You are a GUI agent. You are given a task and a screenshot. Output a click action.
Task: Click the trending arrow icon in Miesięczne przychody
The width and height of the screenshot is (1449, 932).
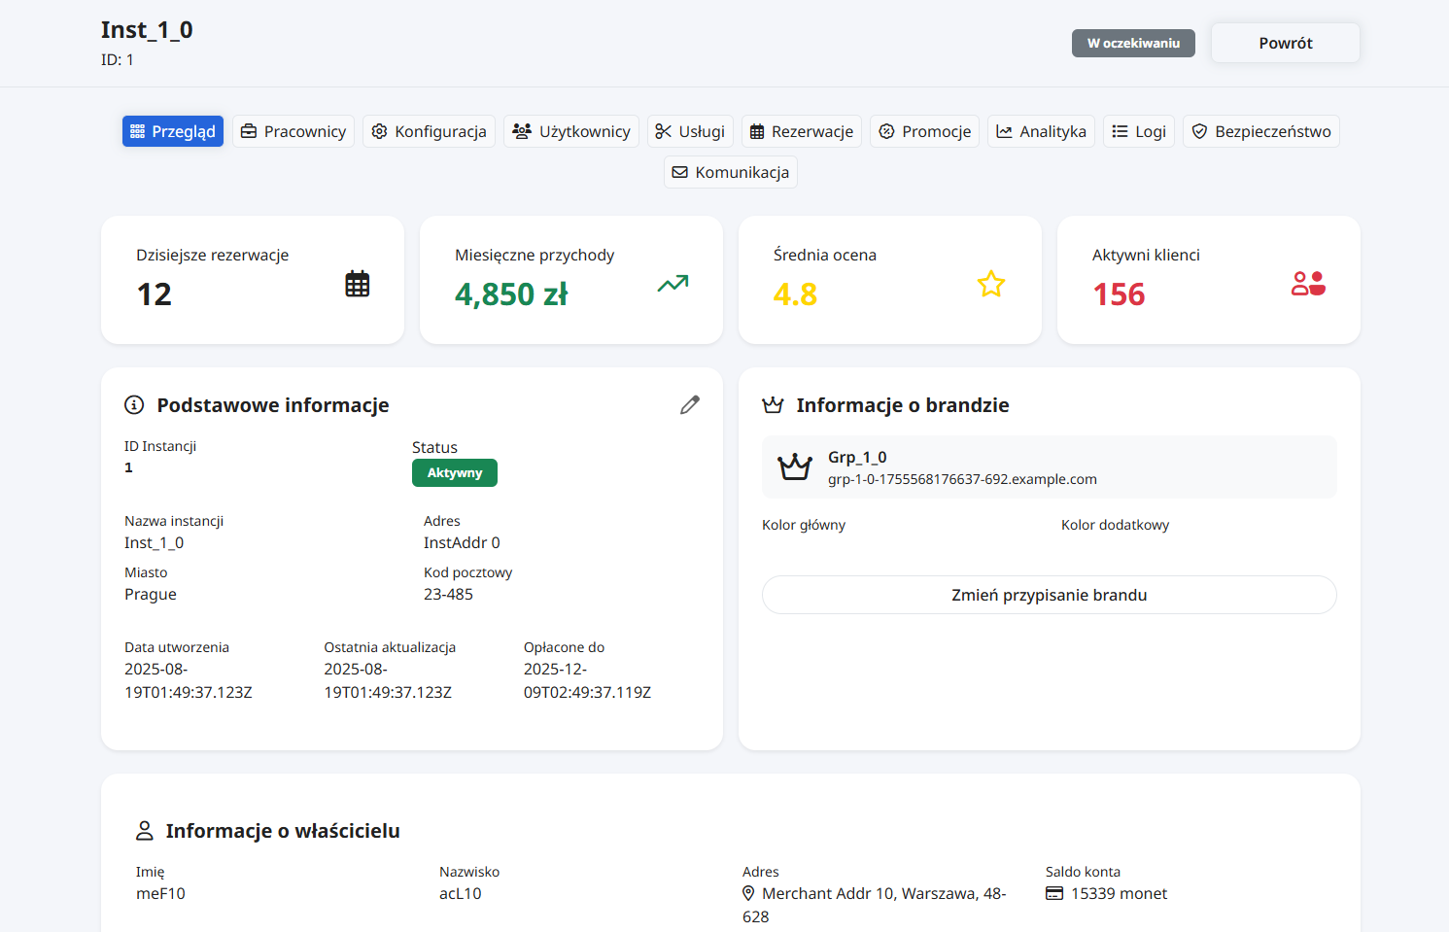[673, 284]
